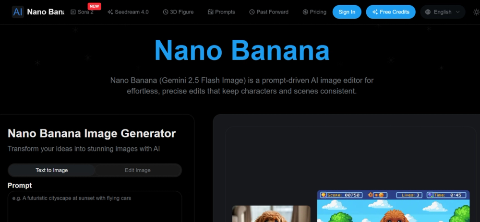Screen dimensions: 480x222
Task: Open the English language dropdown
Action: (x=443, y=12)
